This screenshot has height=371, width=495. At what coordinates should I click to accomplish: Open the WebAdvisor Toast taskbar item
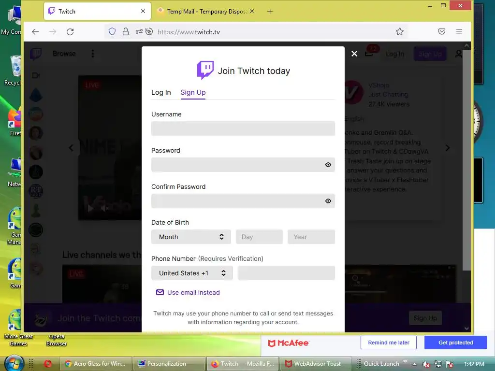point(315,364)
